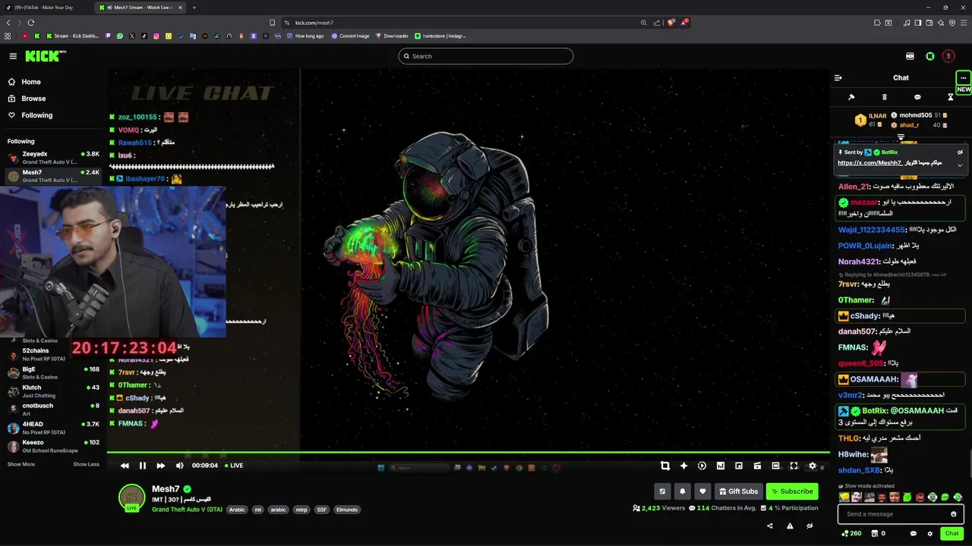The height and width of the screenshot is (546, 972).
Task: Expand the gift leaderboard in chat
Action: pyautogui.click(x=901, y=137)
